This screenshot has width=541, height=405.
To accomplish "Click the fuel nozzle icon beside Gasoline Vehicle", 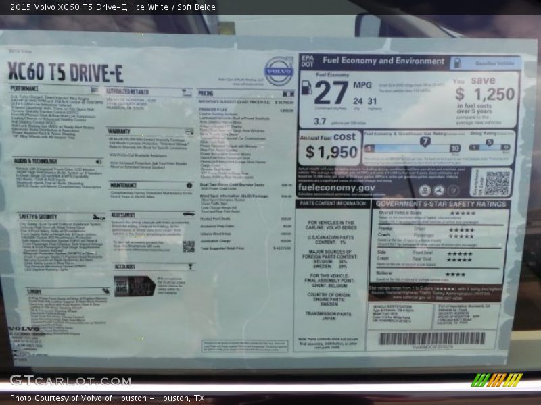I will click(457, 63).
